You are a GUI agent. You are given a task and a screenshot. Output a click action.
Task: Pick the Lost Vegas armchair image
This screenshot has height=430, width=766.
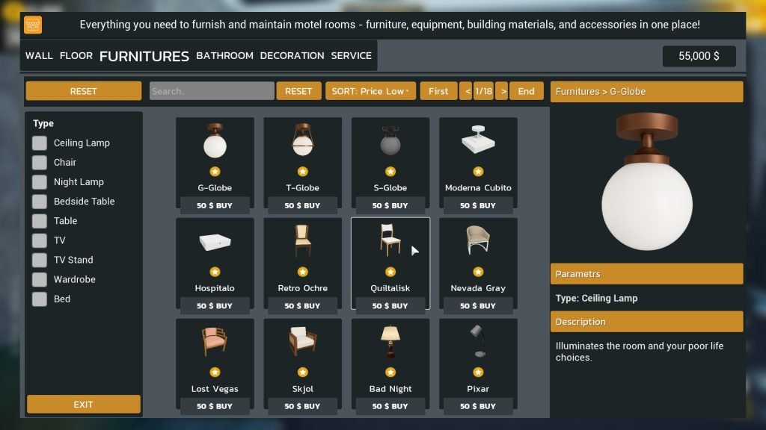pos(215,342)
